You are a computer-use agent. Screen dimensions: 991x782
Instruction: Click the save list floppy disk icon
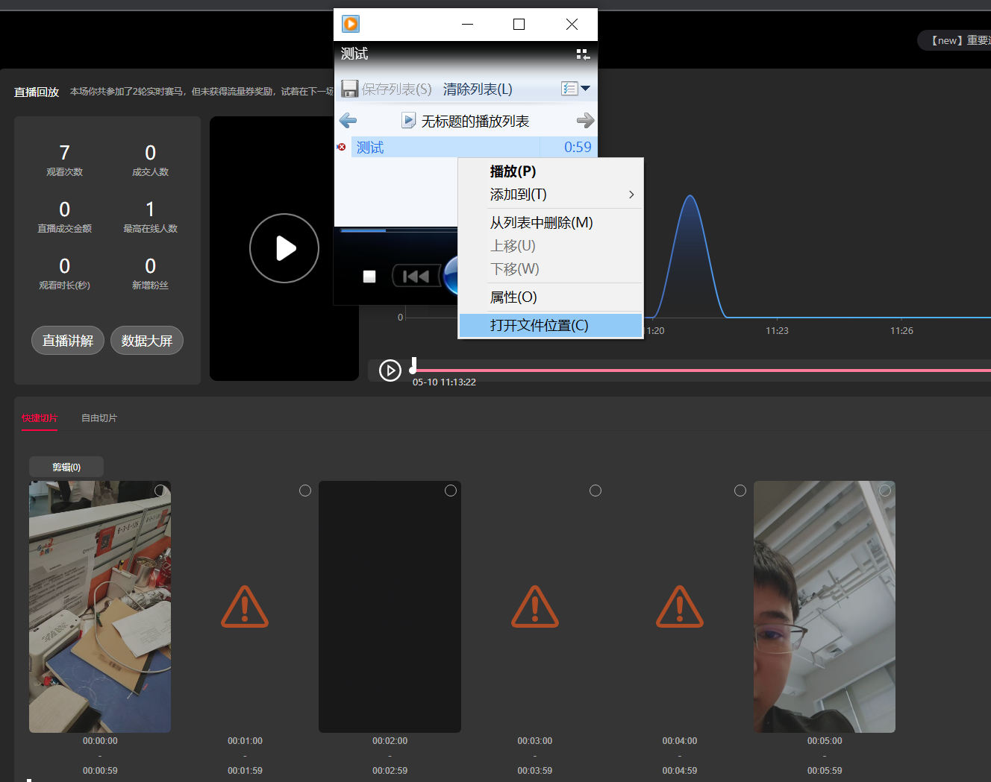coord(349,89)
